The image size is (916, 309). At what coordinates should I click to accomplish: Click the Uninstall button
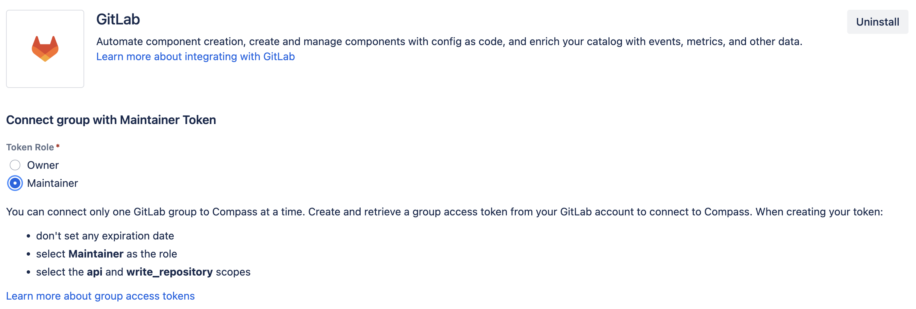click(878, 22)
